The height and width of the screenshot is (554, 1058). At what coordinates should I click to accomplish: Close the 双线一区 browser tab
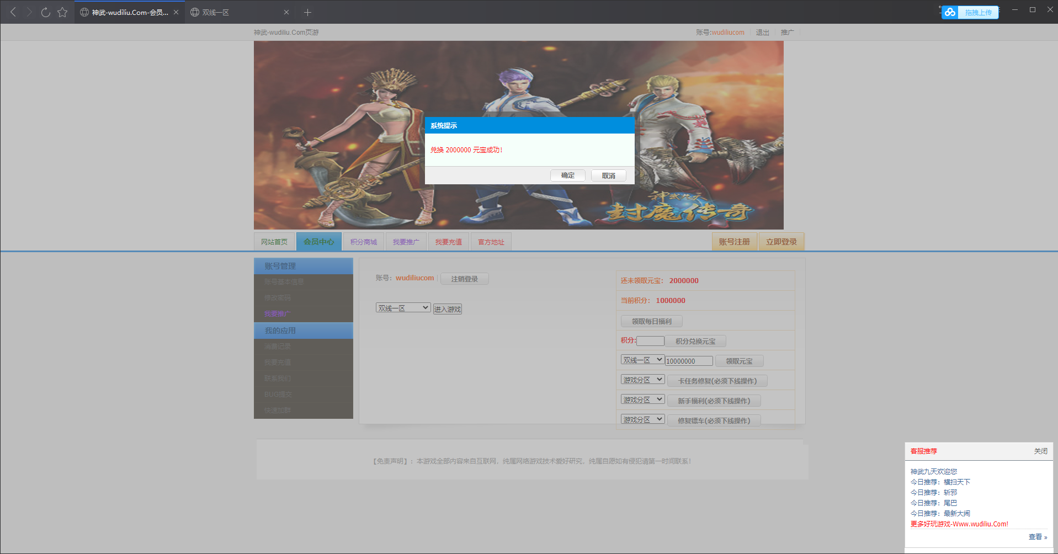[286, 12]
